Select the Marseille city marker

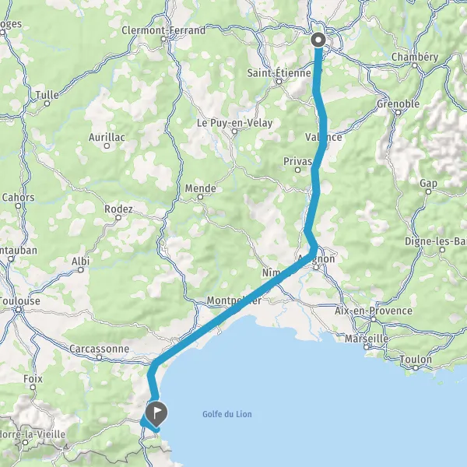[x=367, y=347]
